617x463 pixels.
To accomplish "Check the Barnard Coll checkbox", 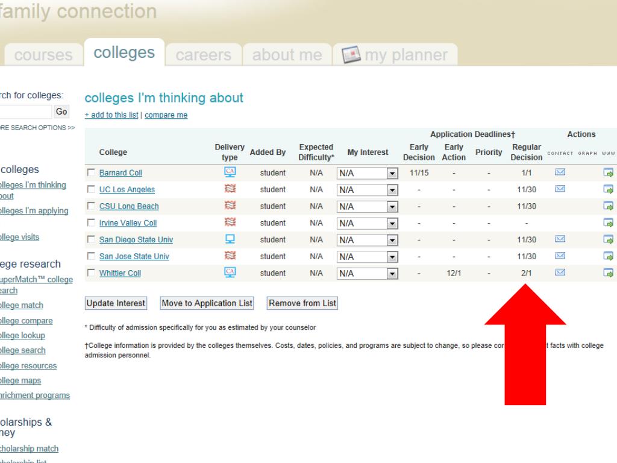I will [x=91, y=172].
